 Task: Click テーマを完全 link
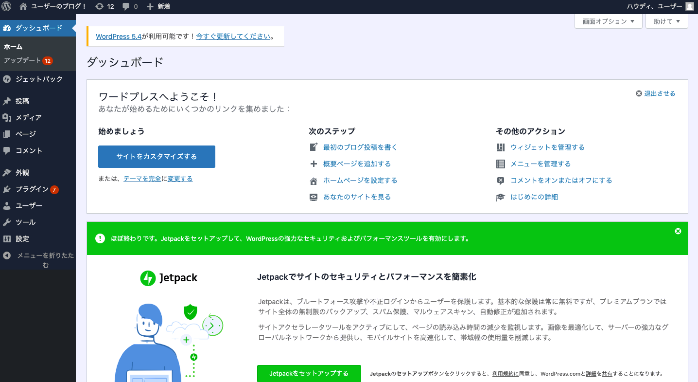click(142, 179)
